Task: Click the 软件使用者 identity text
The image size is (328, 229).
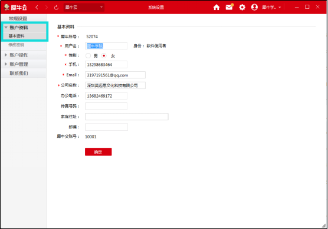Action: point(156,46)
